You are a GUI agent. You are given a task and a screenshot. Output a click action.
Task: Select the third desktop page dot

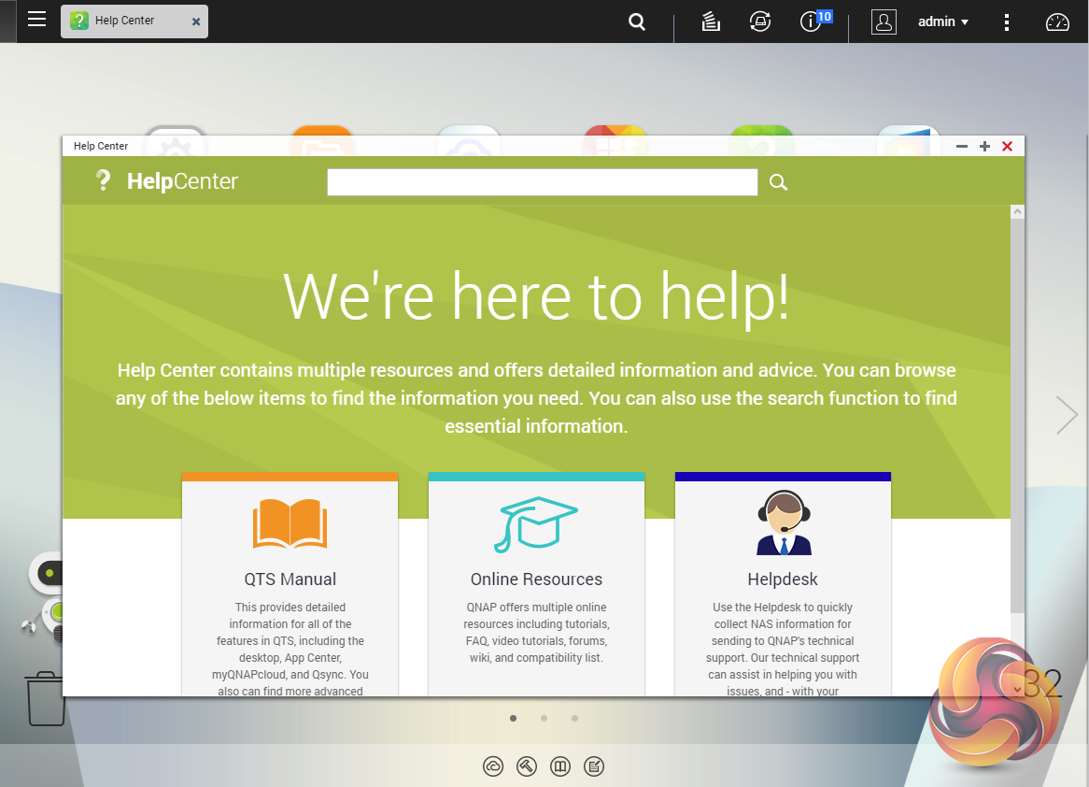(574, 718)
